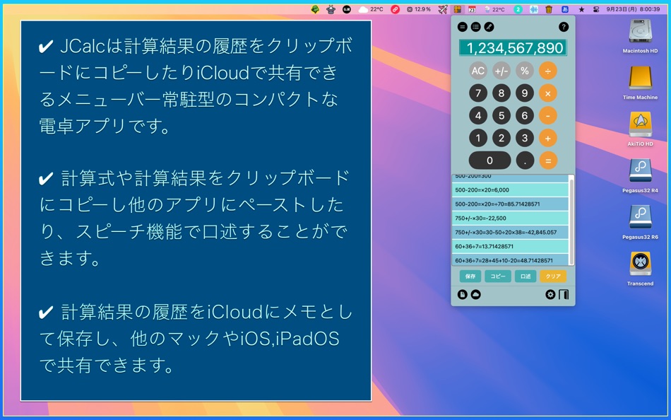The width and height of the screenshot is (671, 420).
Task: Click the JCalc icon in the menu bar
Action: pos(458,9)
